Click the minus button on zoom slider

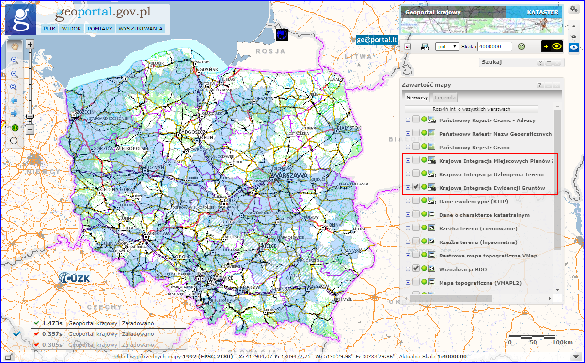pos(30,130)
